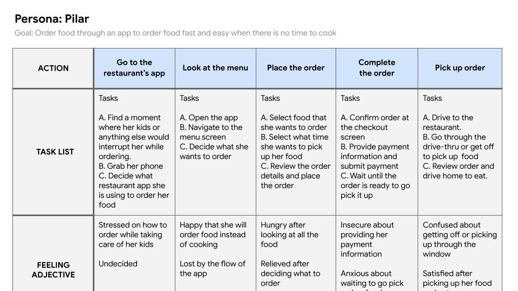Image resolution: width=518 pixels, height=291 pixels.
Task: Select the "Place the order" column header
Action: pyautogui.click(x=296, y=68)
